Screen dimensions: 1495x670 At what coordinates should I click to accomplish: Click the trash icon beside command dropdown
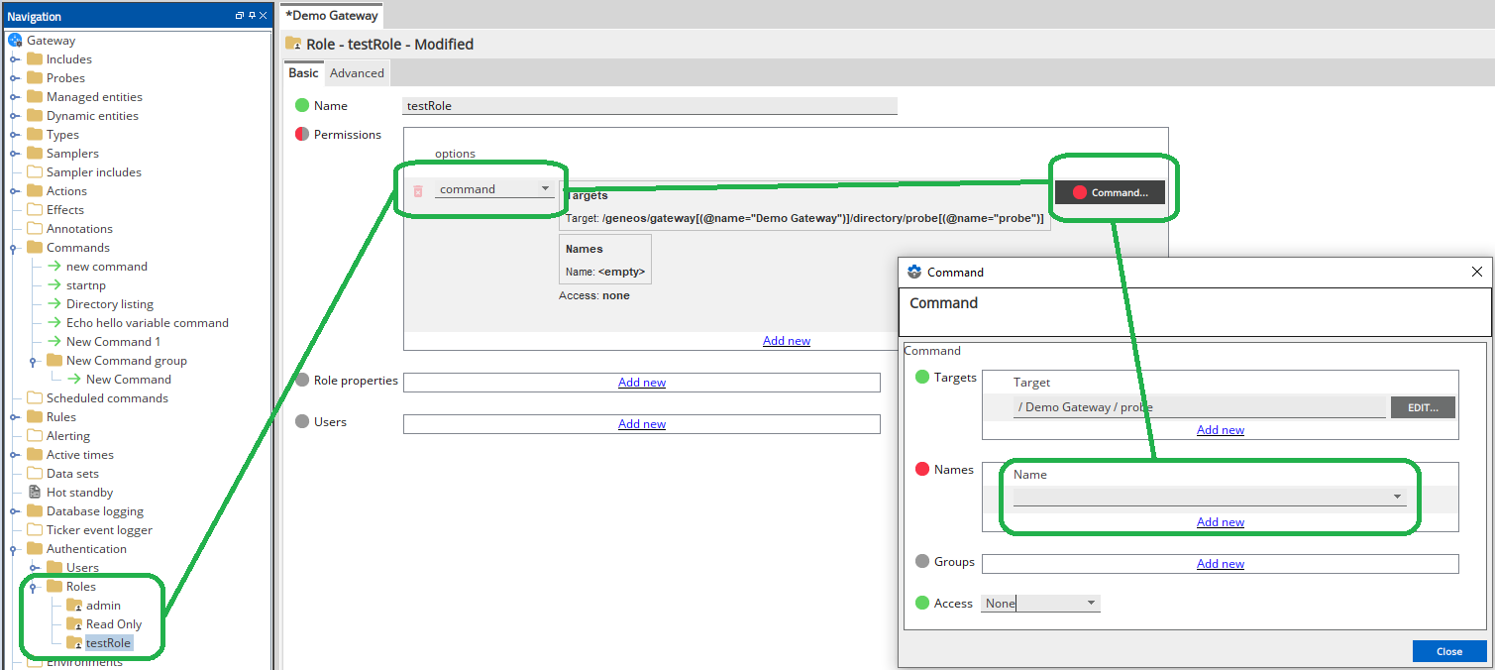pos(418,190)
